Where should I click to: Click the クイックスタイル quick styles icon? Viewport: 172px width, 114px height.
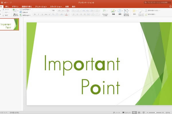pos(141,11)
